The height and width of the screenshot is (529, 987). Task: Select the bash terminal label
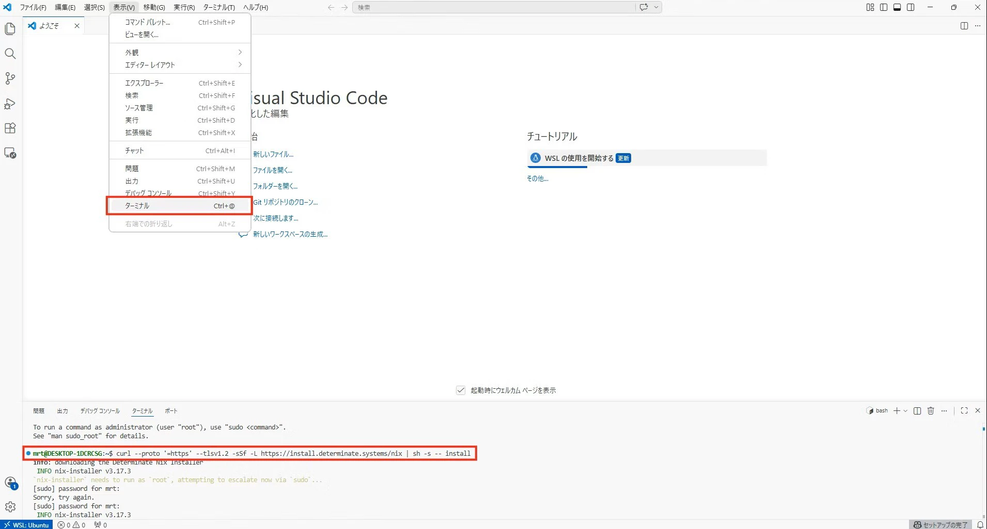click(x=877, y=411)
